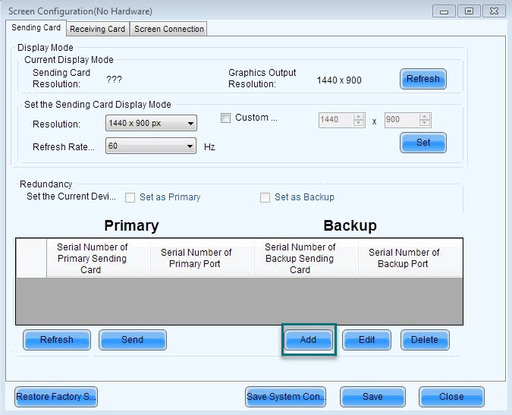Enable the Custom resolution checkbox
Image resolution: width=512 pixels, height=415 pixels.
click(225, 118)
